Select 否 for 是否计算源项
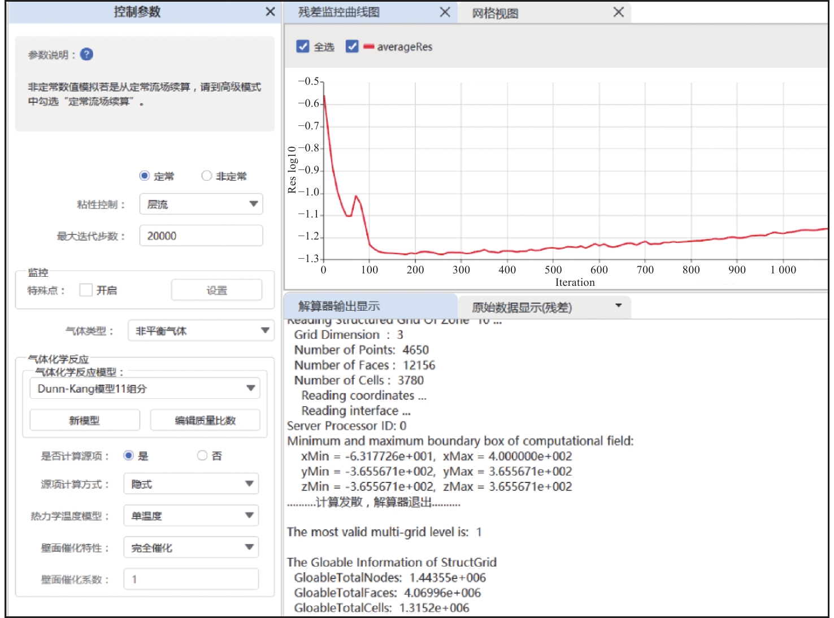834x618 pixels. point(202,456)
